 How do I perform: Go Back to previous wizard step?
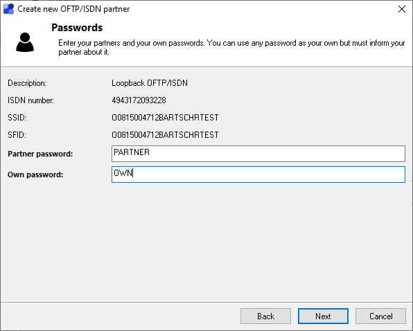(265, 316)
